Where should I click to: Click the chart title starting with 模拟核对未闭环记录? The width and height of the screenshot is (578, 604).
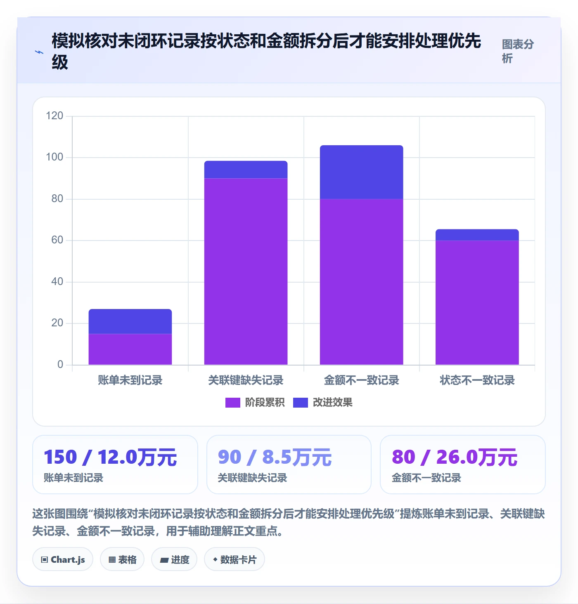[266, 52]
